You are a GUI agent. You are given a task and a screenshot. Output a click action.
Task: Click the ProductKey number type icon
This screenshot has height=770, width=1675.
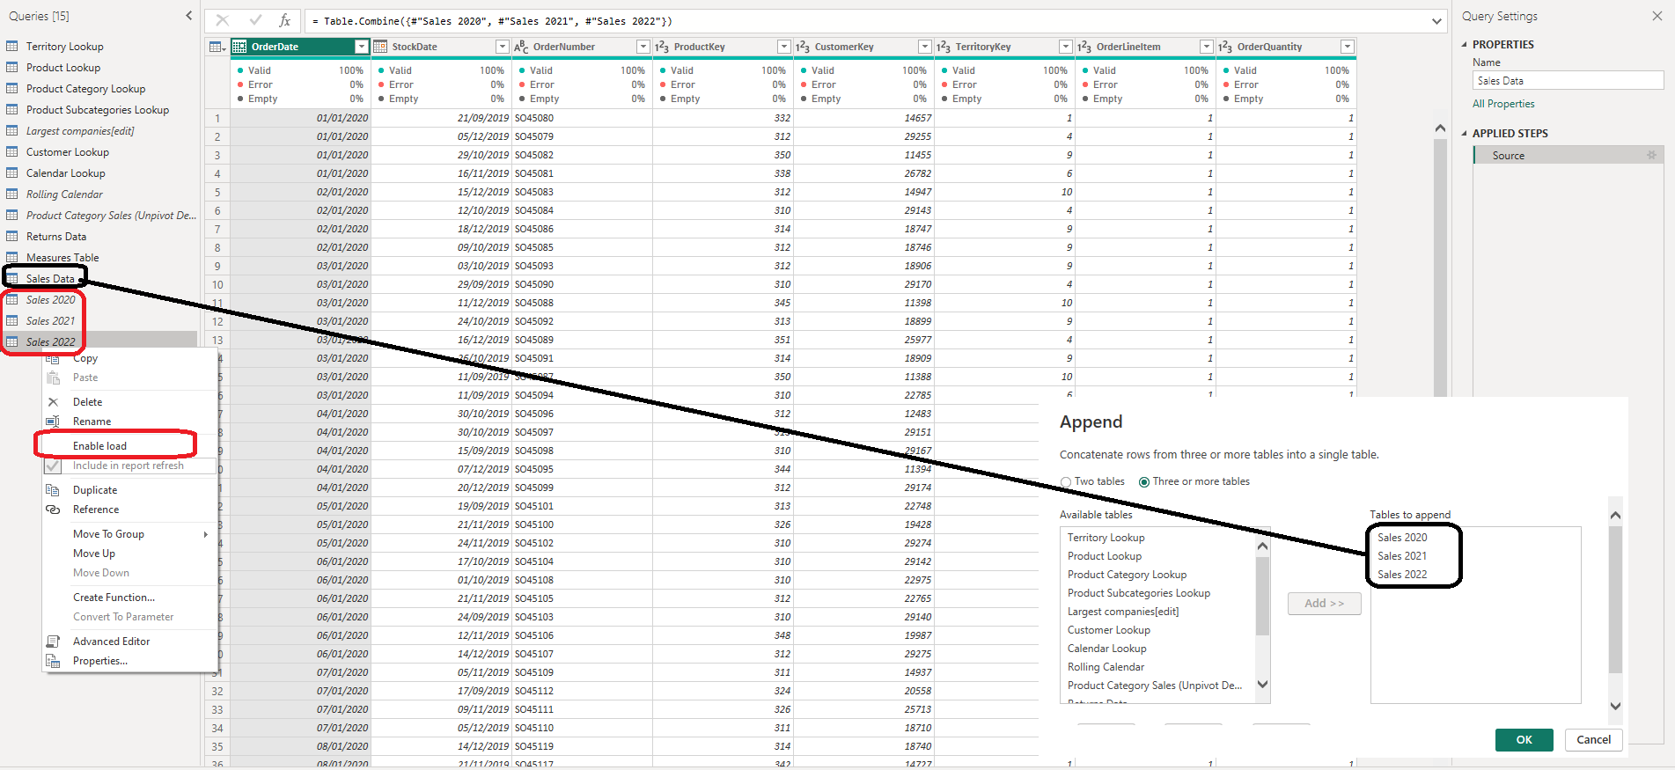[662, 47]
